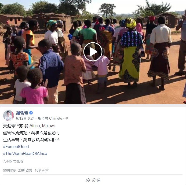Open the 23則留言 comments
The width and height of the screenshot is (186, 185).
click(x=25, y=171)
